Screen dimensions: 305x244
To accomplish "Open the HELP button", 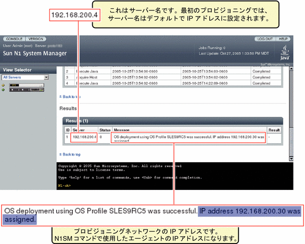I will [283, 39].
